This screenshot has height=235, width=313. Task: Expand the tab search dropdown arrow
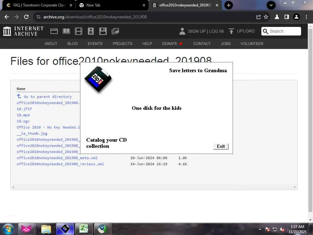tap(271, 5)
